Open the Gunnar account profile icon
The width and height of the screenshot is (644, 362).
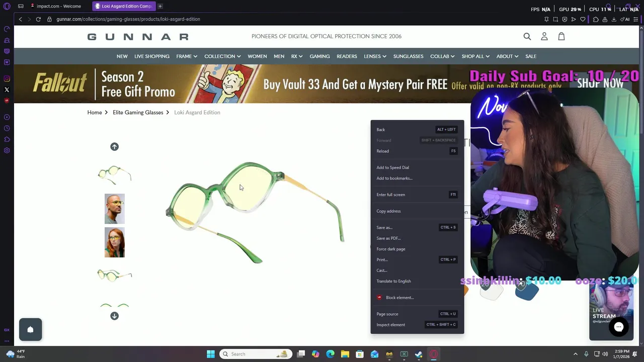point(544,36)
